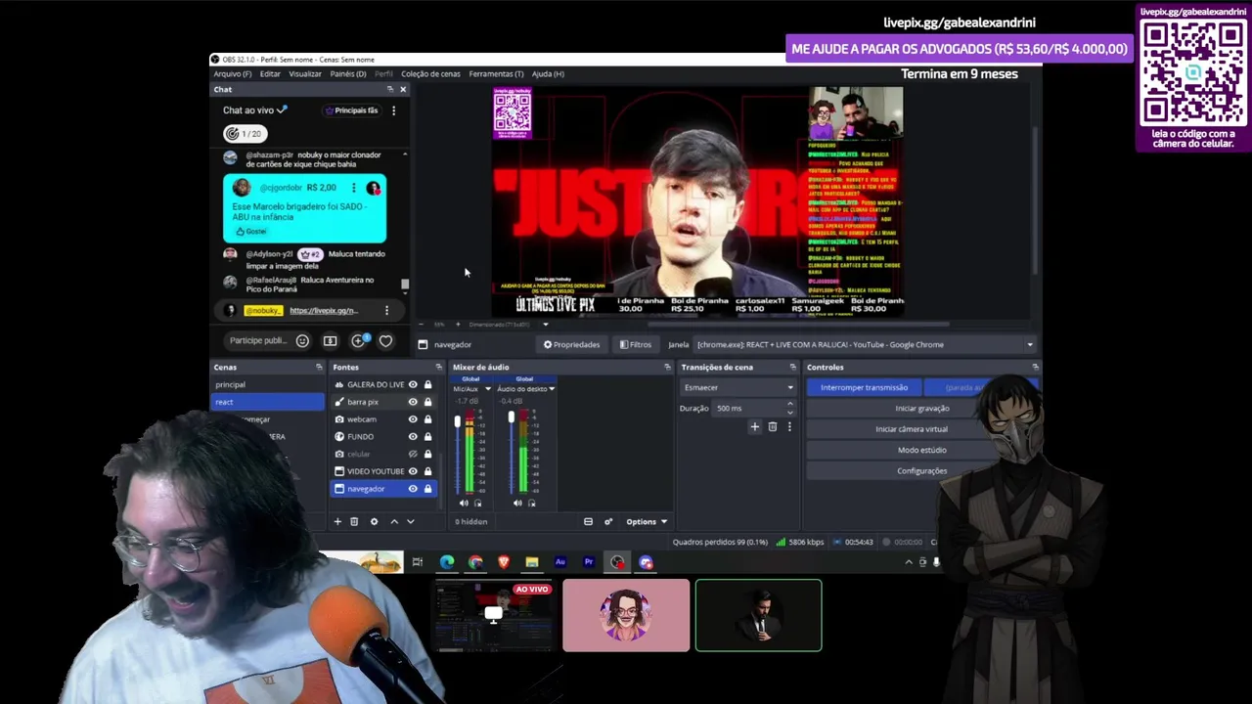Click the emoji icon in chat input
The height and width of the screenshot is (704, 1252).
point(302,340)
